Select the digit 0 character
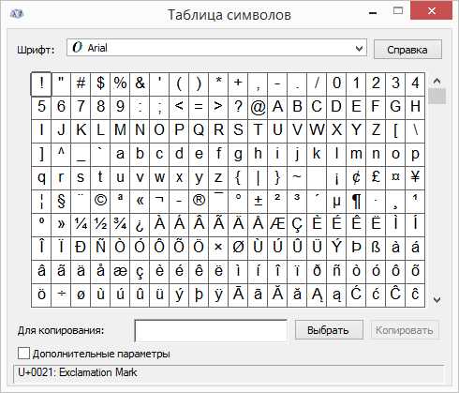The height and width of the screenshot is (393, 459). (x=336, y=84)
